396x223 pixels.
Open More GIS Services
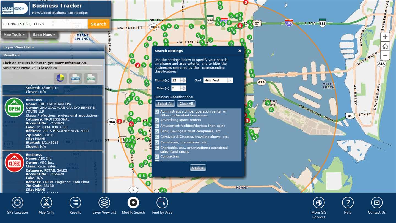[x=319, y=203]
